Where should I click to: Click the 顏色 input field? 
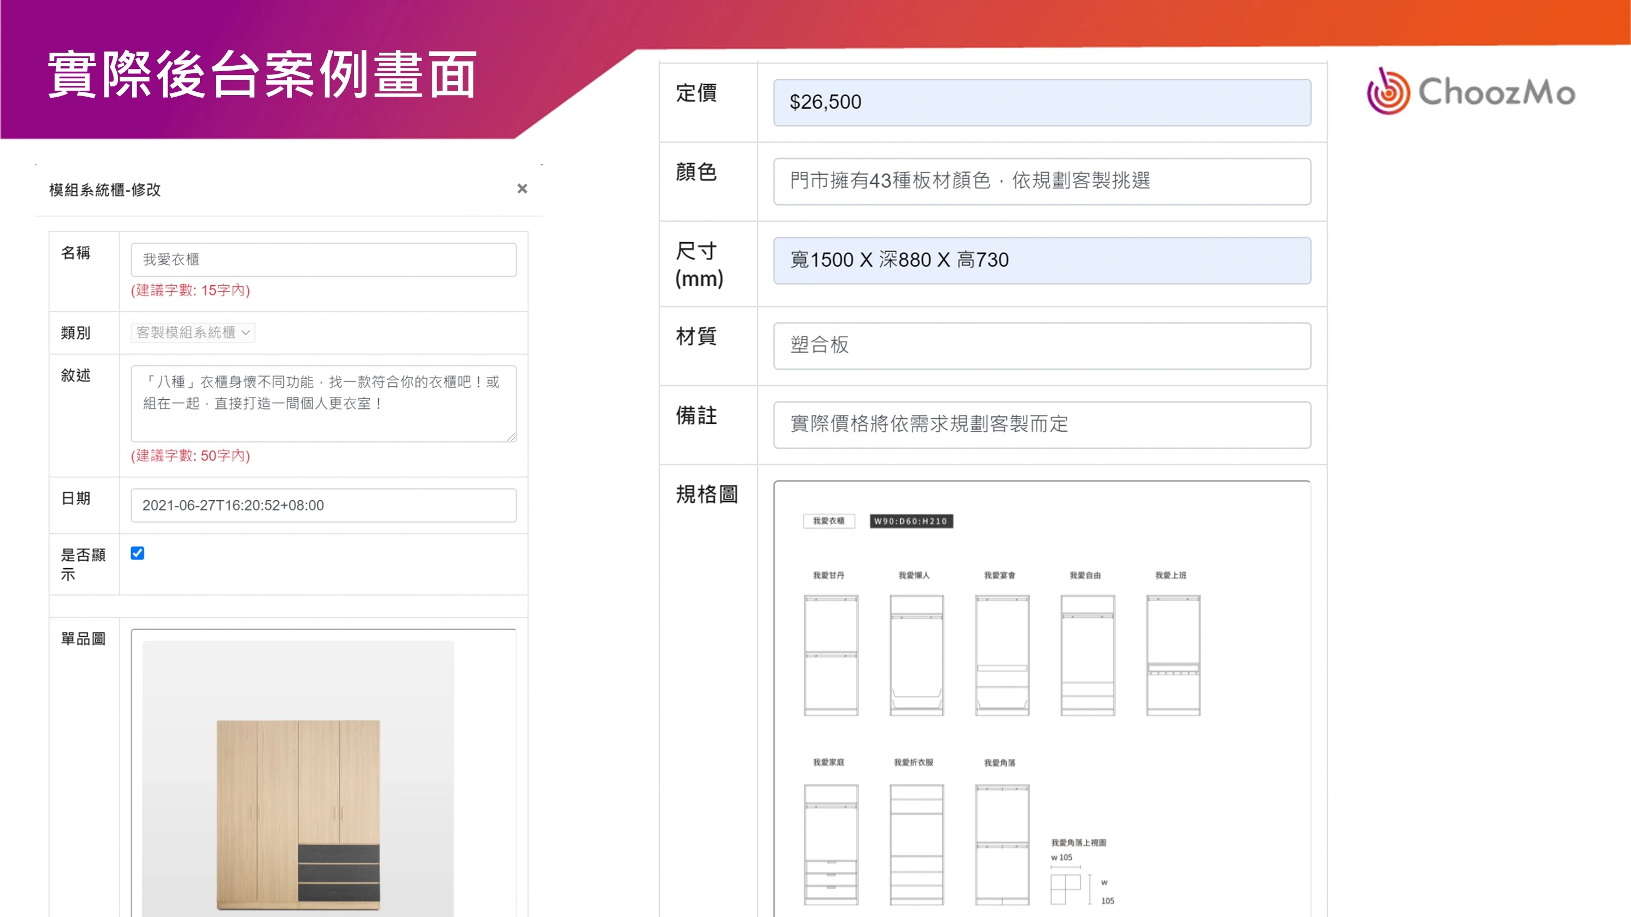(1042, 181)
